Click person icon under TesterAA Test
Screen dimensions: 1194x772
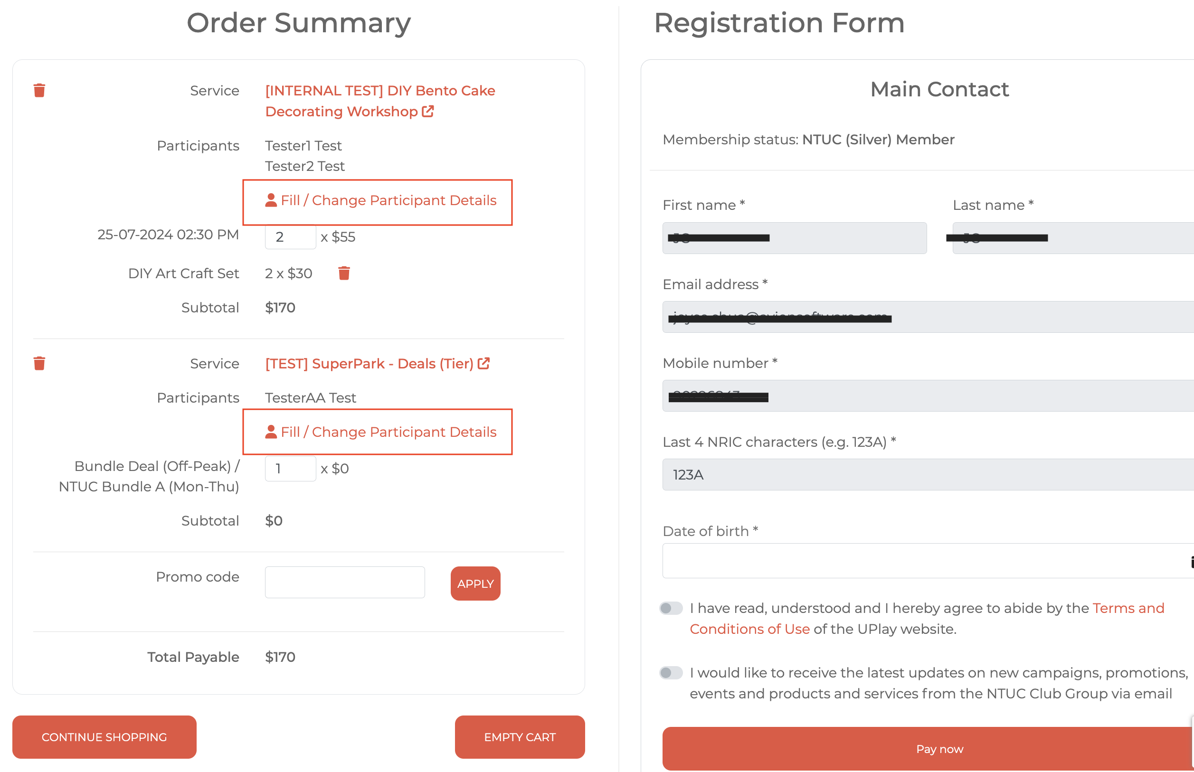pos(271,432)
